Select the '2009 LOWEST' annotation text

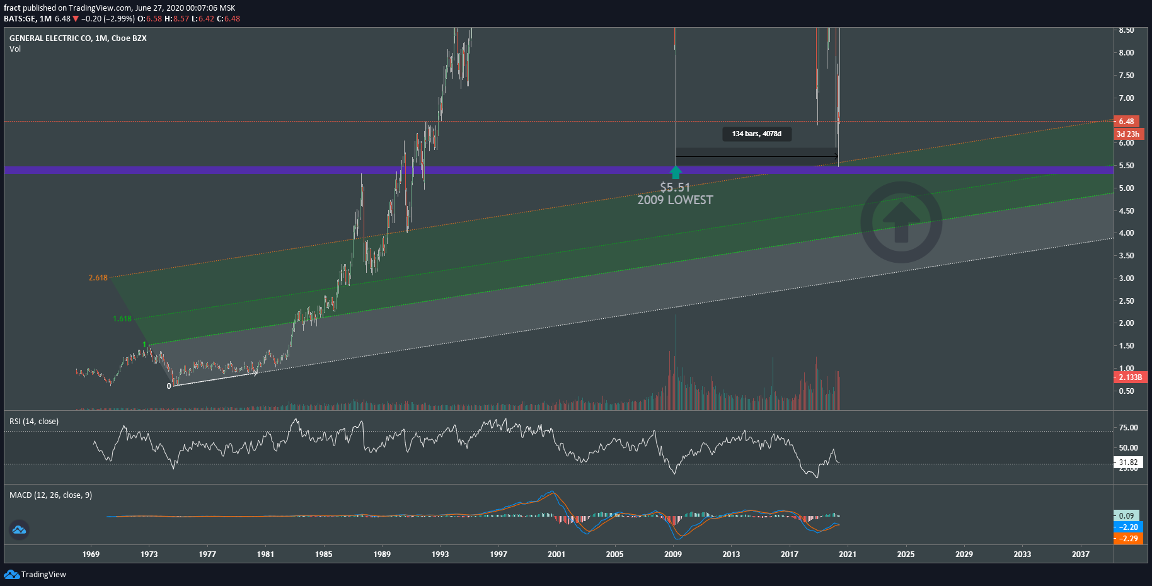click(x=675, y=200)
